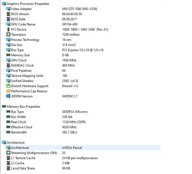192x174 pixels.
Task: Click the icon beside Texture Mapping Units
Action: [x=8, y=76]
